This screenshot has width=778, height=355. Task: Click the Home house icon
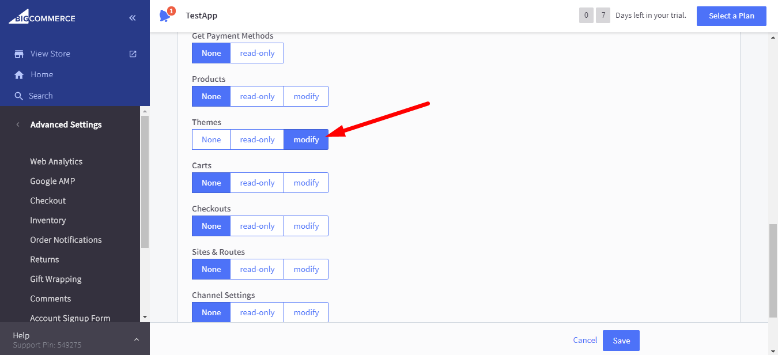click(x=19, y=75)
